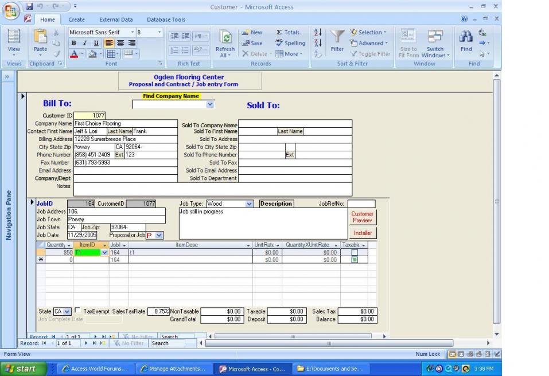
Task: Go to first record in outer navigation bar
Action: pos(44,343)
